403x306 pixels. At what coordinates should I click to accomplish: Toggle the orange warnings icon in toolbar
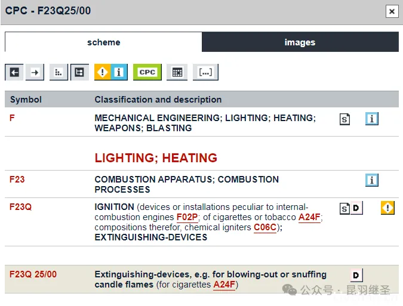(103, 72)
